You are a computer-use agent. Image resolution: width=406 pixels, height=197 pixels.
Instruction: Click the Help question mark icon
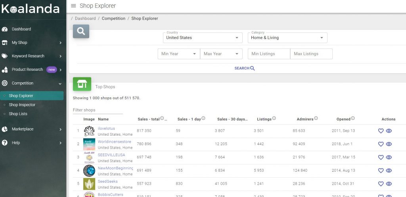[5, 142]
